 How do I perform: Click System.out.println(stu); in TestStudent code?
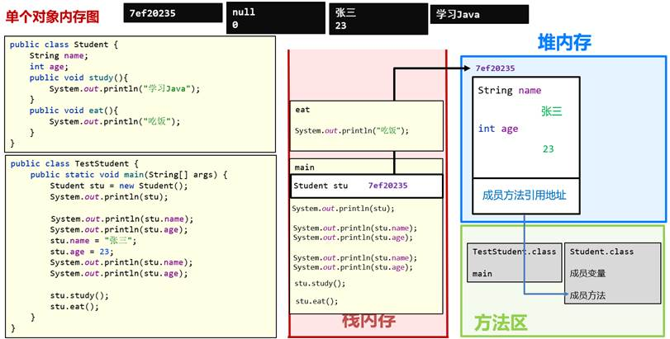tap(109, 196)
